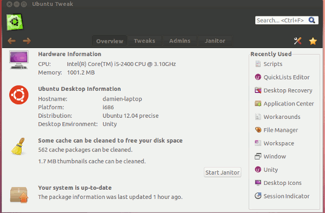Open Application Center link
This screenshot has width=325, height=213.
(289, 104)
